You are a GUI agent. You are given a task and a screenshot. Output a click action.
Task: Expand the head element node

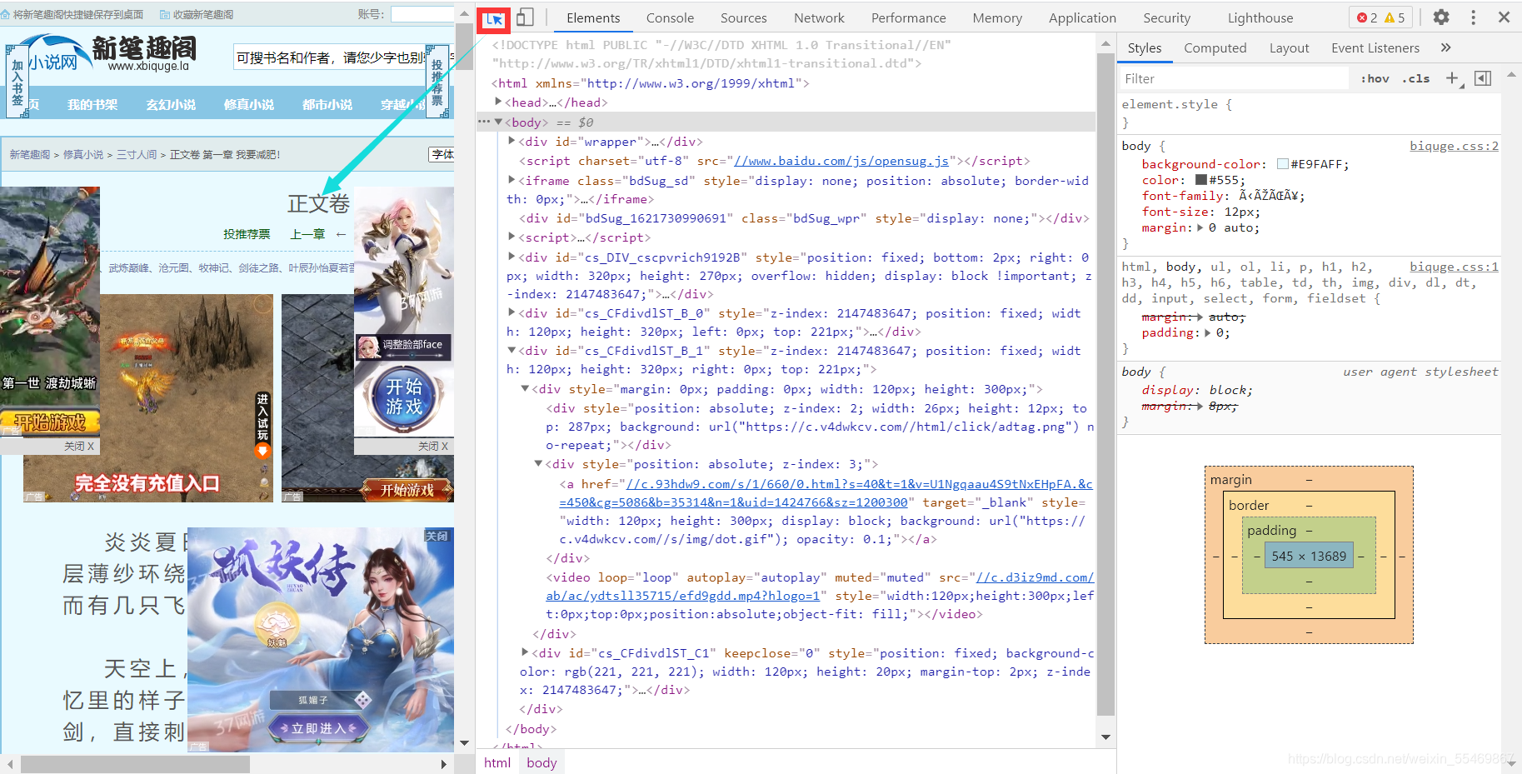498,102
